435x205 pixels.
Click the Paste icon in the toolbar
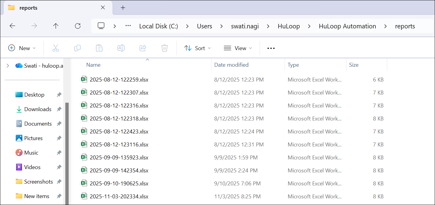pyautogui.click(x=99, y=48)
